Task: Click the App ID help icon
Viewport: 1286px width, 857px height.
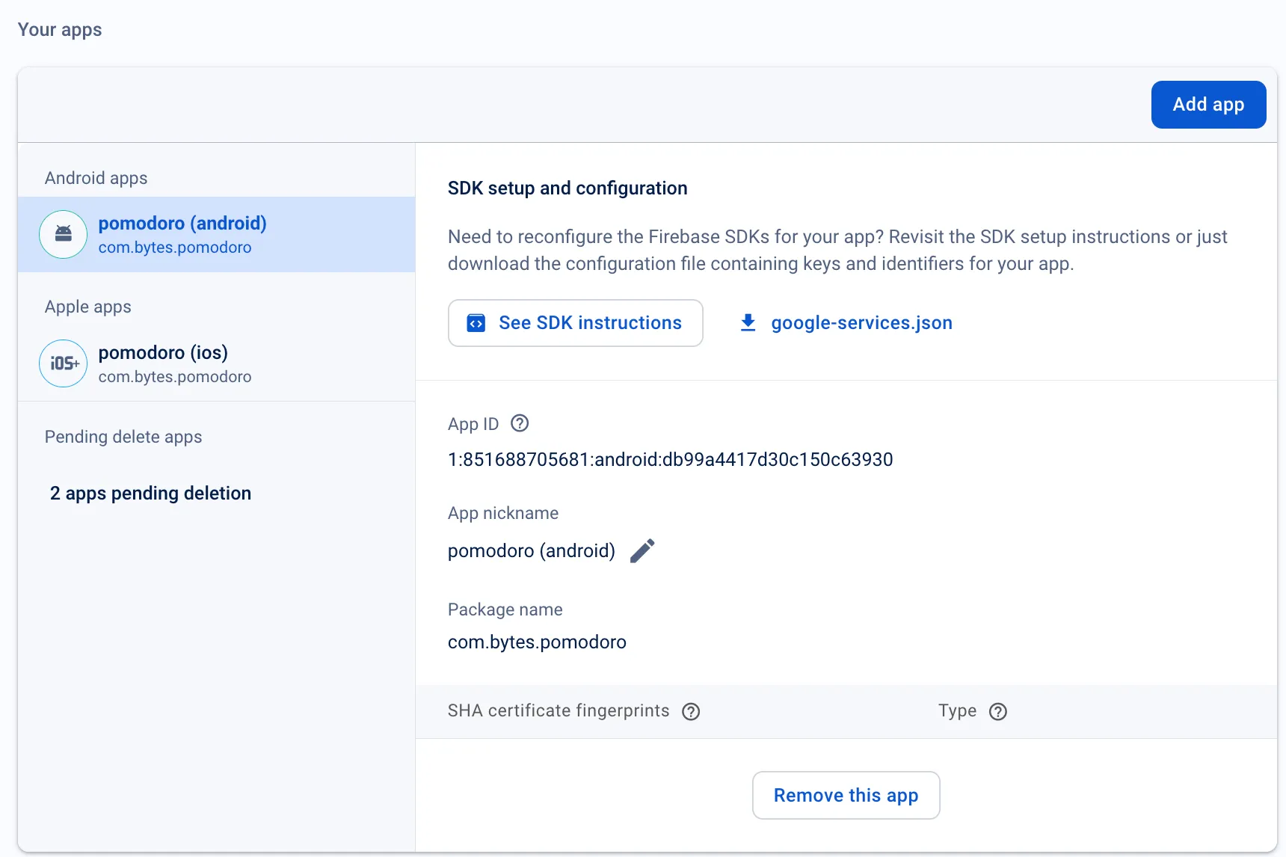Action: [x=520, y=423]
